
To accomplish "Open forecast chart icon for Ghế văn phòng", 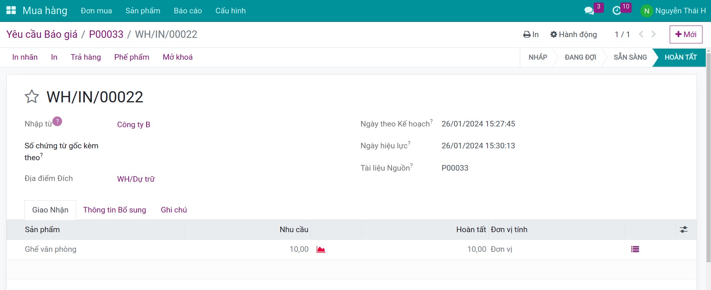I will click(x=321, y=250).
